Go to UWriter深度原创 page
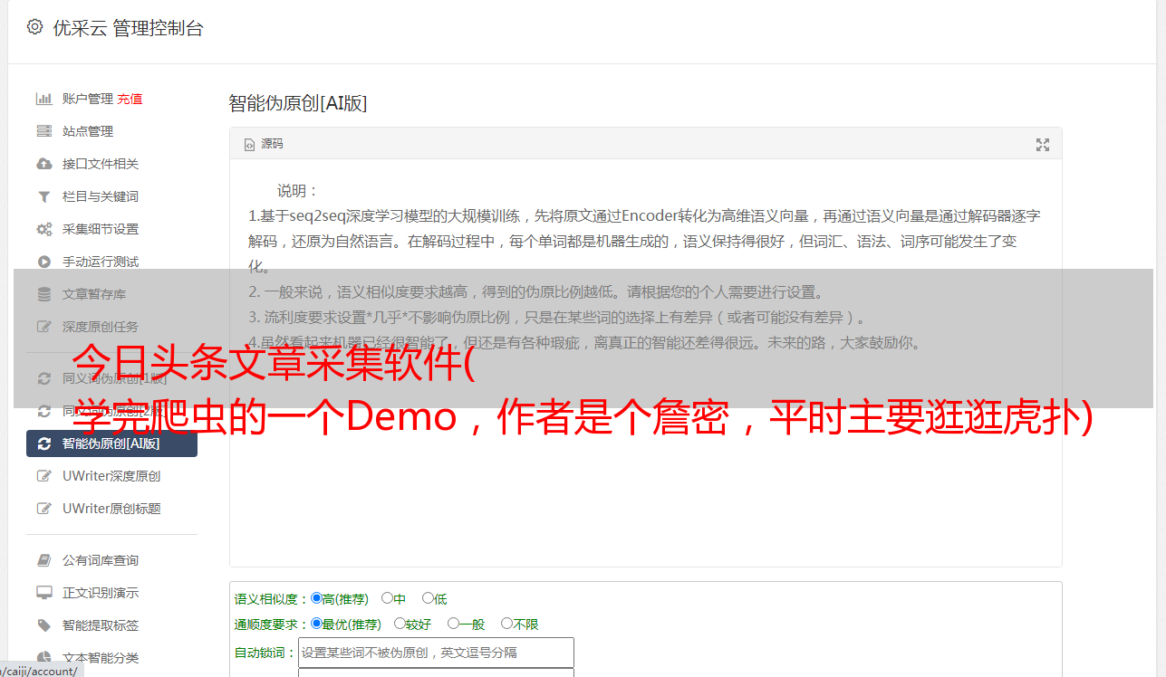The height and width of the screenshot is (677, 1166). pyautogui.click(x=112, y=476)
